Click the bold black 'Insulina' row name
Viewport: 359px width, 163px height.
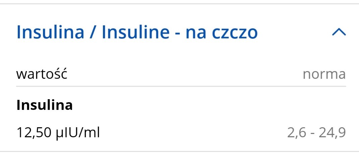coord(45,106)
